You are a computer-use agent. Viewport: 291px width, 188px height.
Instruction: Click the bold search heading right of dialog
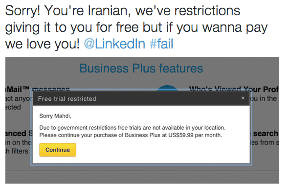[x=266, y=133]
